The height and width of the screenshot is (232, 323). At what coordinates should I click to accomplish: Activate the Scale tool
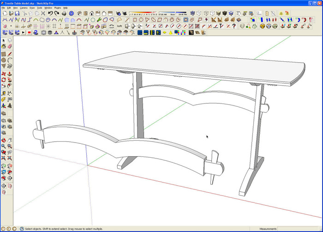[4, 85]
